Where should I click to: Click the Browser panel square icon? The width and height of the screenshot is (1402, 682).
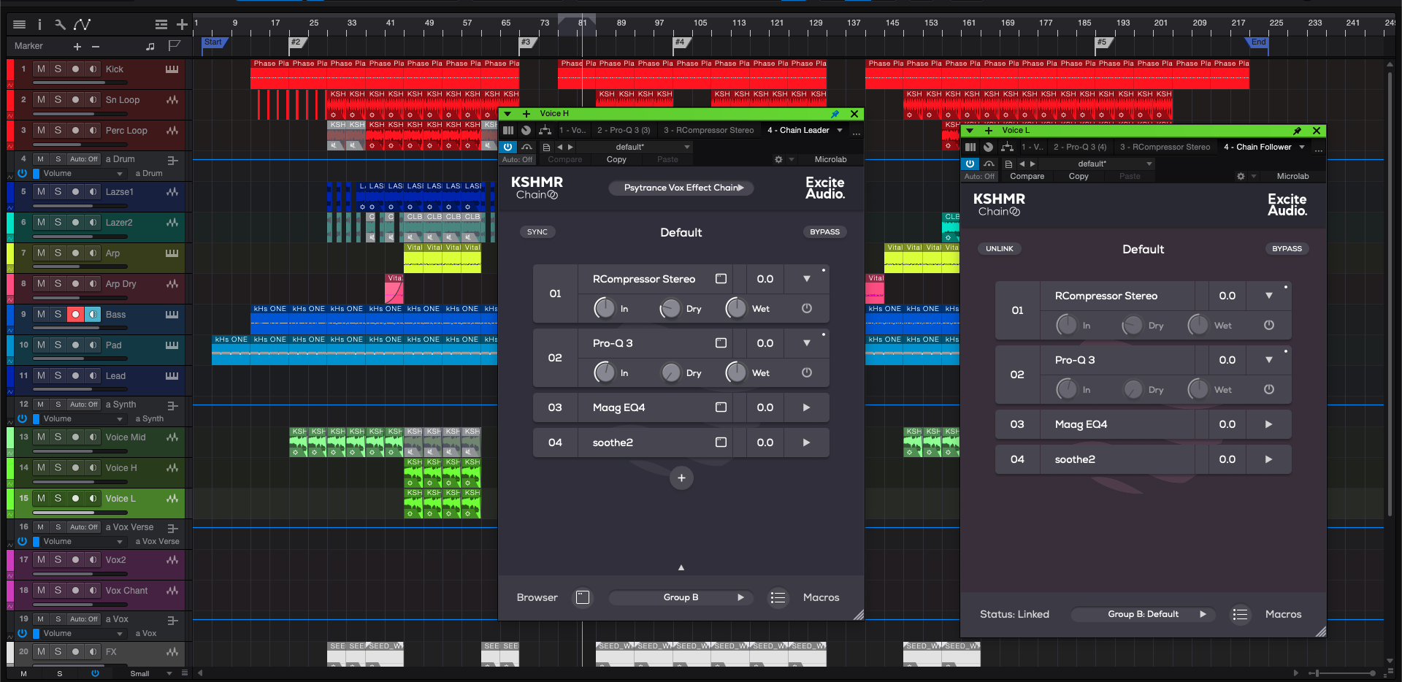click(x=583, y=598)
